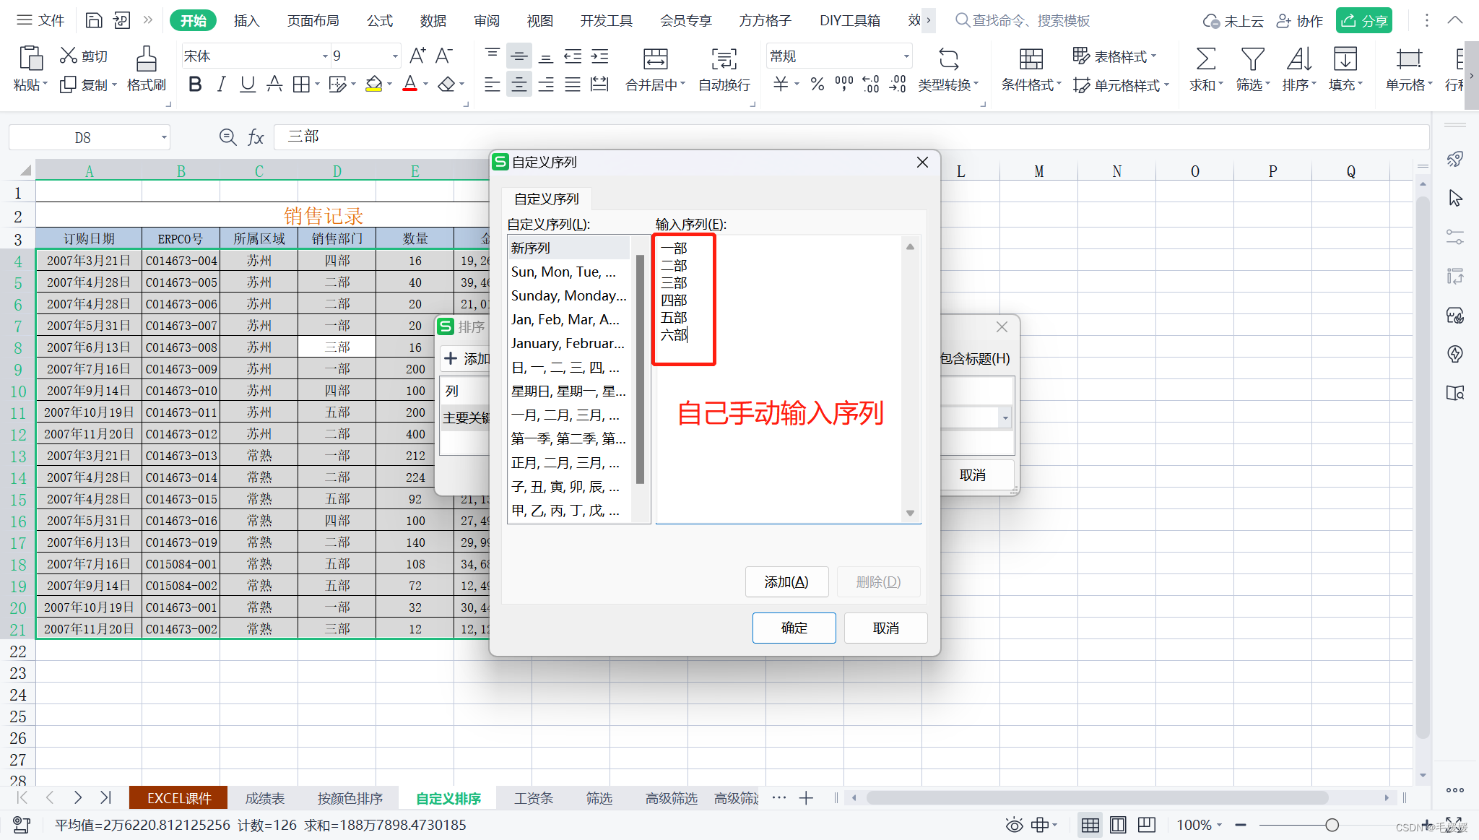This screenshot has width=1479, height=840.
Task: Open the Filter (筛选) funnel icon
Action: [x=1252, y=59]
